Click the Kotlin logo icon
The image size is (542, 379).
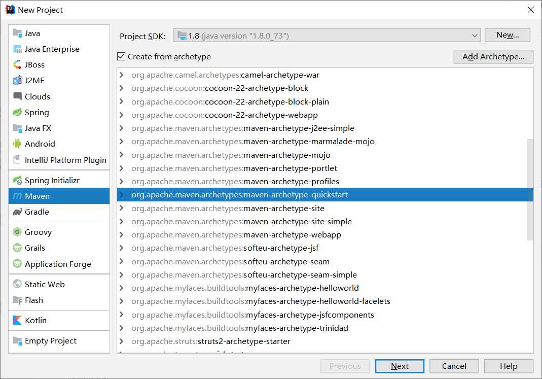coord(18,321)
